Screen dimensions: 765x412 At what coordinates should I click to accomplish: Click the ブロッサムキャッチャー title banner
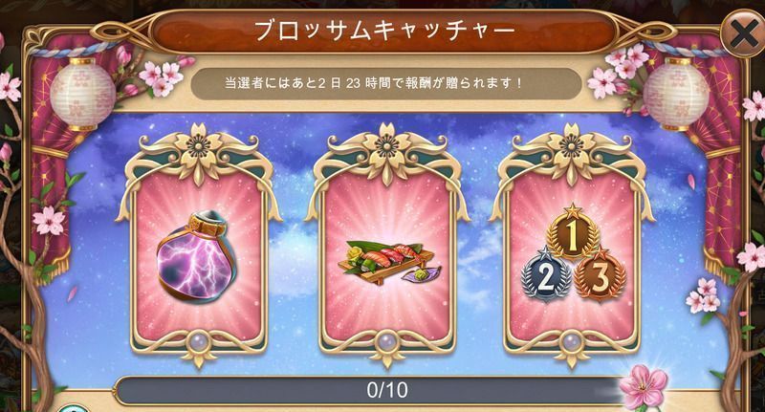click(383, 31)
